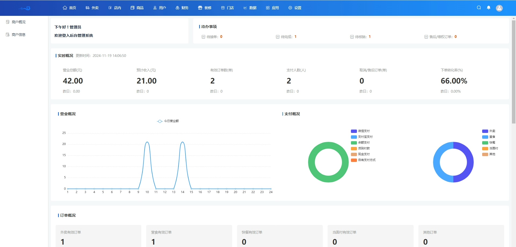The image size is (516, 247).
Task: Click the 售后/维权订单 icon
Action: pos(426,37)
